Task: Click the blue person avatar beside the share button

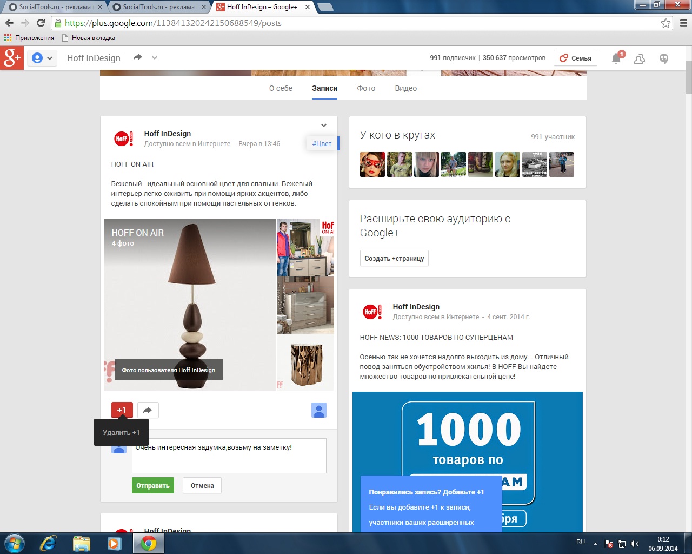Action: tap(319, 411)
